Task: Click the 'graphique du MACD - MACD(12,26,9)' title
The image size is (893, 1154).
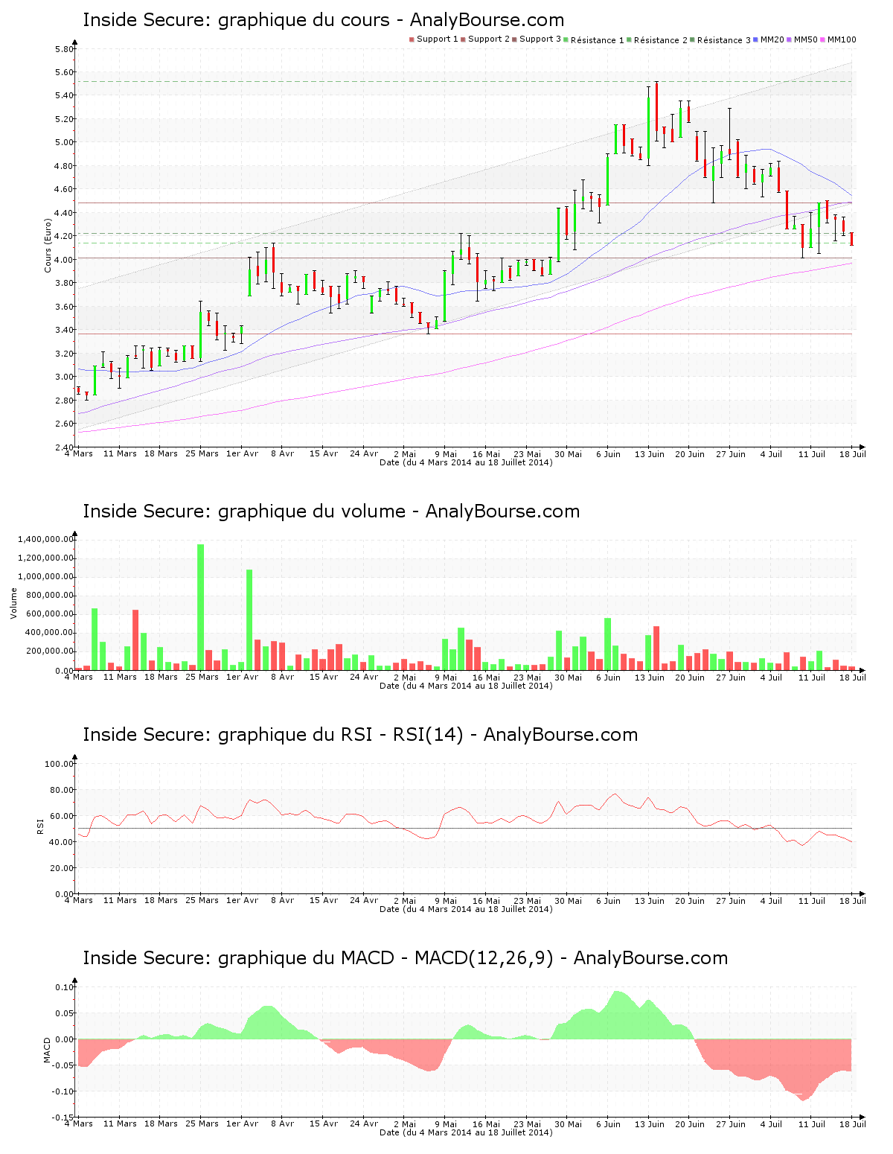Action: [406, 958]
